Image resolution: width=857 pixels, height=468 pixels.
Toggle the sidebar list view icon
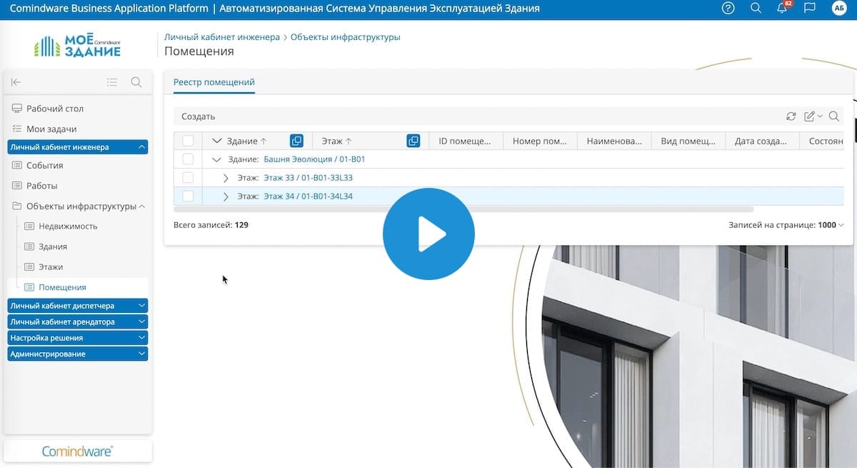pyautogui.click(x=112, y=82)
